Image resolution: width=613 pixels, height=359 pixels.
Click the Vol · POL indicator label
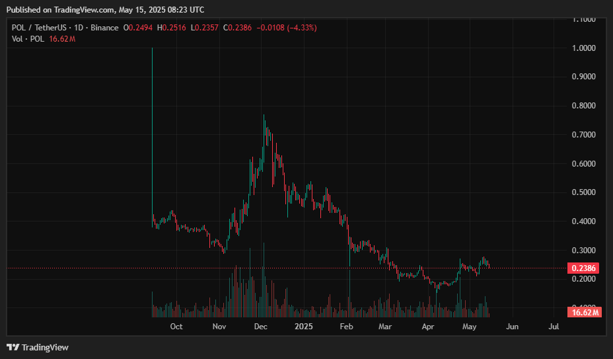point(28,39)
